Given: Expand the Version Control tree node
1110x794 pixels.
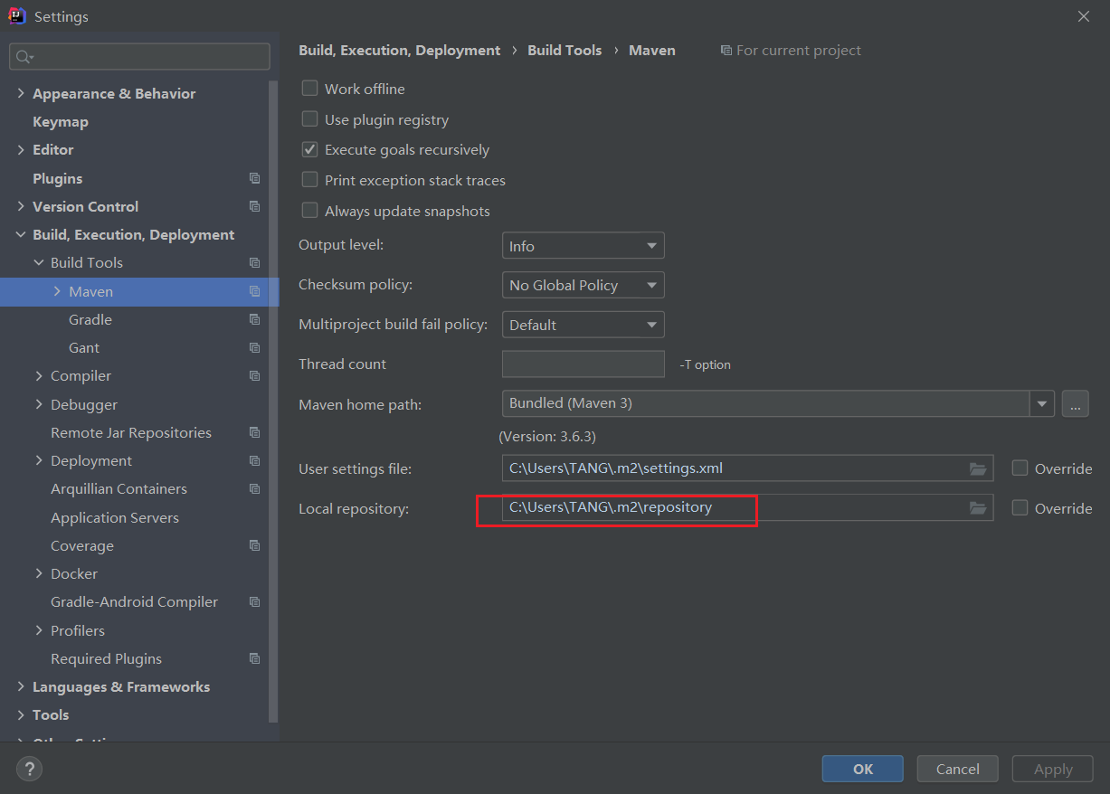Looking at the screenshot, I should point(21,207).
